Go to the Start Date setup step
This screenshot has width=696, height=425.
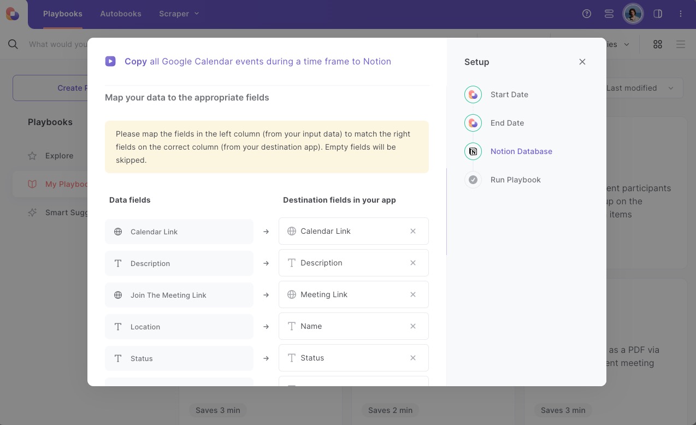(x=509, y=95)
